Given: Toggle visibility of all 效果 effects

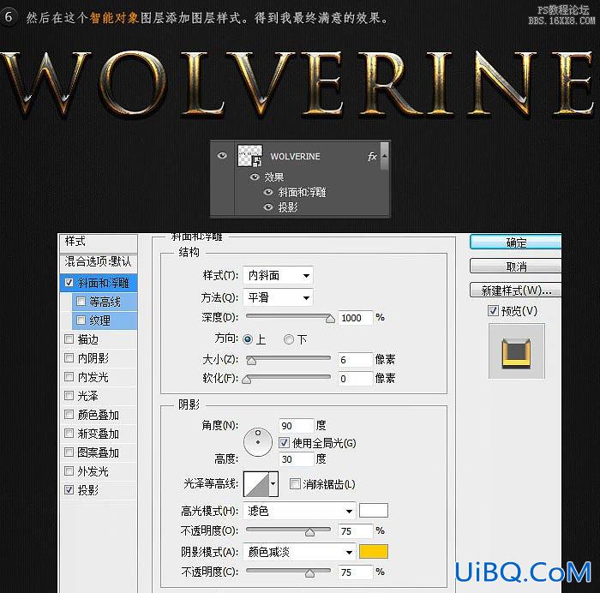Looking at the screenshot, I should pos(255,177).
